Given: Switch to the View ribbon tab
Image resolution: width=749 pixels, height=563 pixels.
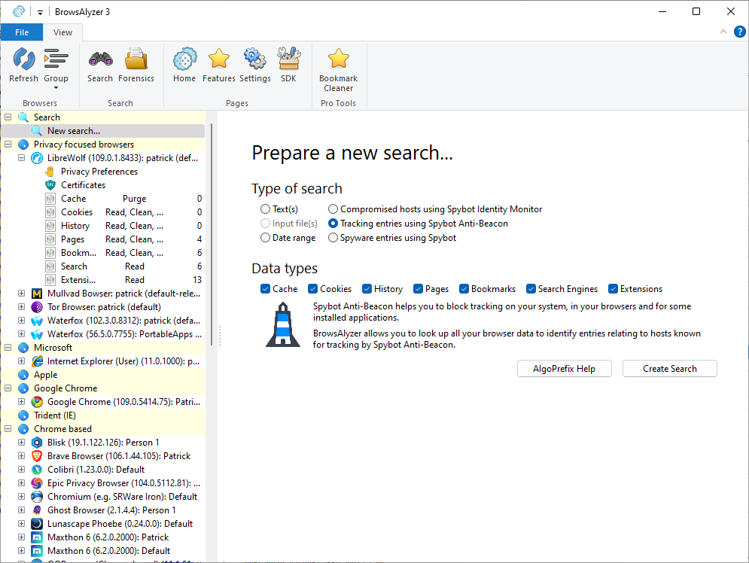Looking at the screenshot, I should click(x=62, y=32).
